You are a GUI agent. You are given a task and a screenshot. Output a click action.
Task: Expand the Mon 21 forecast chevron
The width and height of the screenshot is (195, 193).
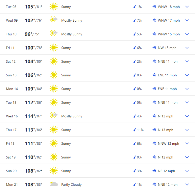pos(187,184)
